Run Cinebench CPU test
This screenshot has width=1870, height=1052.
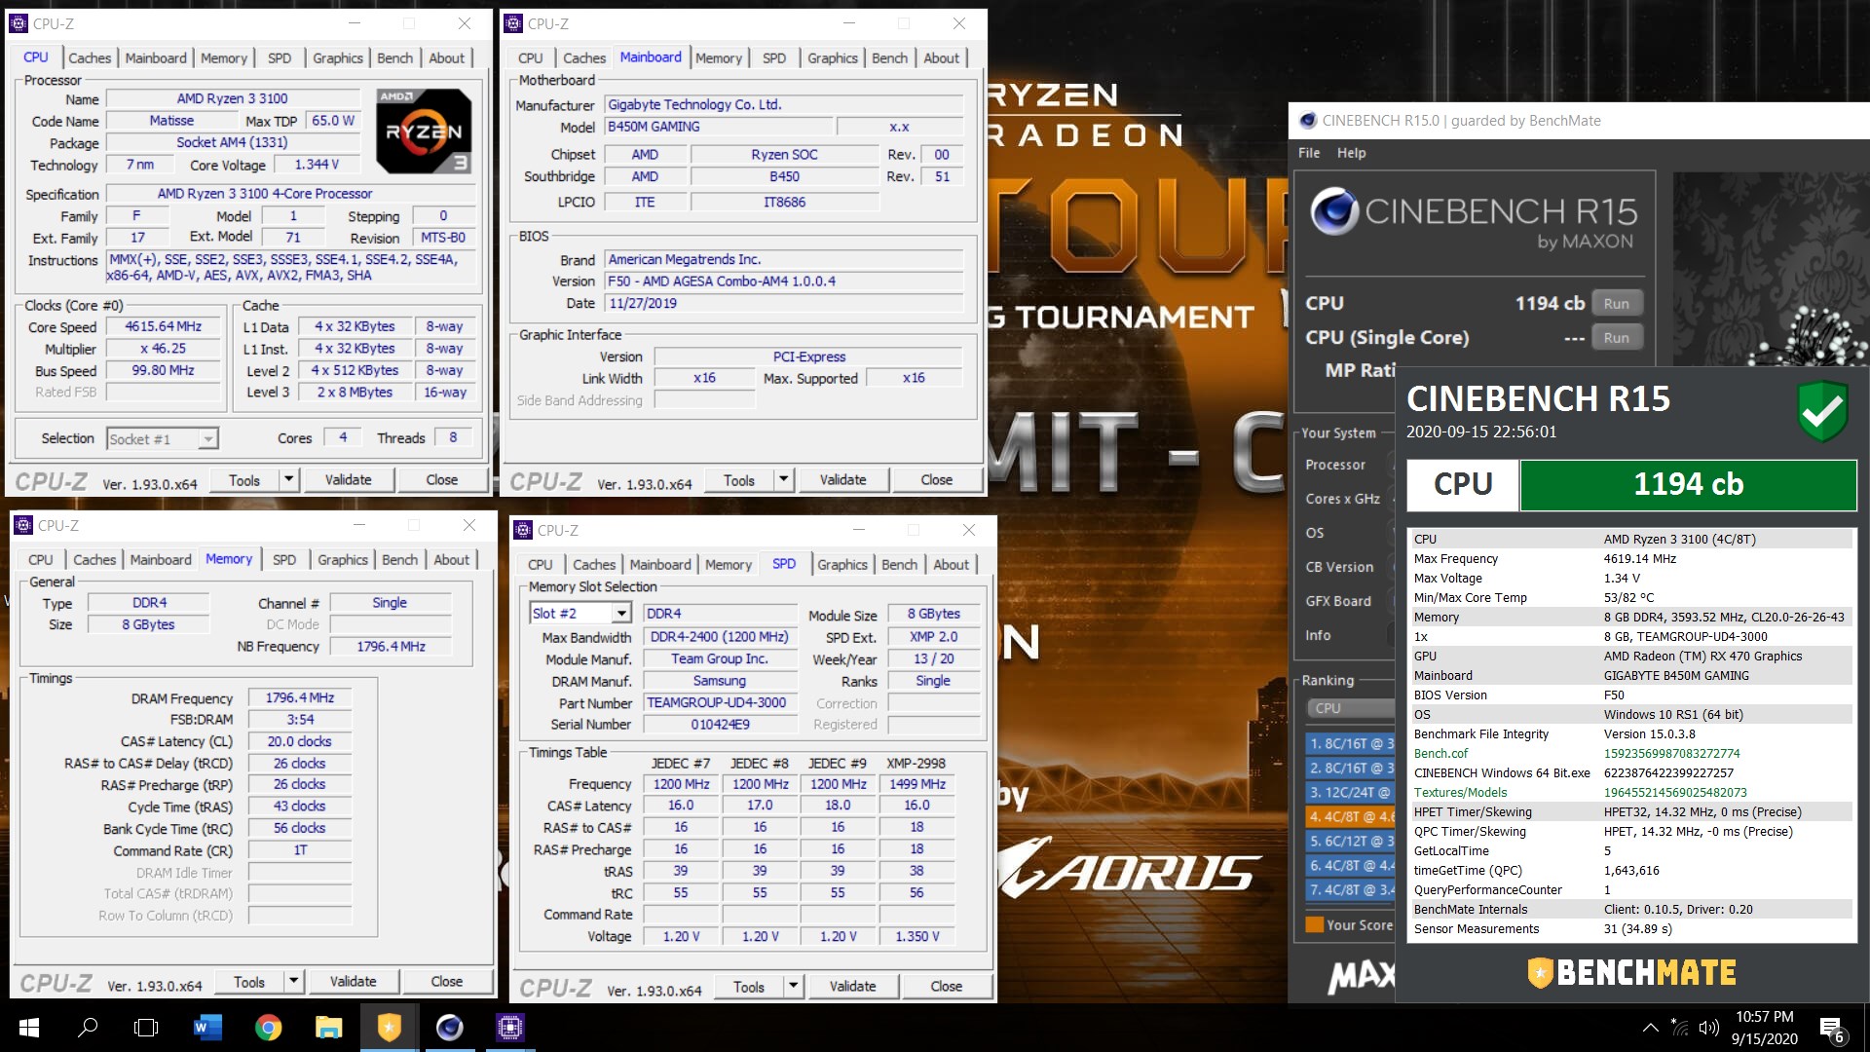(x=1617, y=303)
